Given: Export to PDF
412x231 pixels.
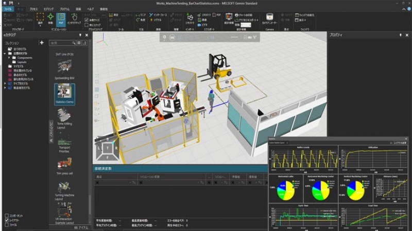Looking at the screenshot, I should coord(216,15).
